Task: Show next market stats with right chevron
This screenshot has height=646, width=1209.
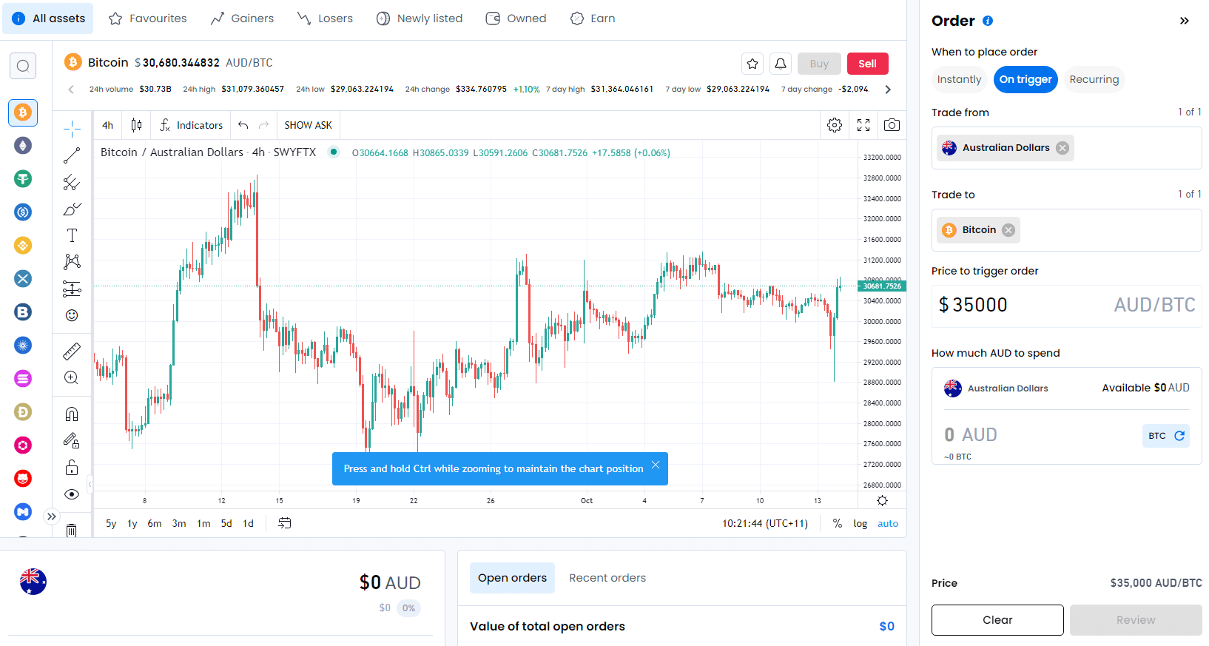Action: (888, 90)
